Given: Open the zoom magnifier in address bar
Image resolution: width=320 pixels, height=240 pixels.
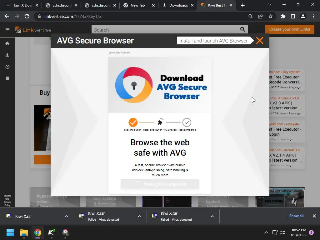Looking at the screenshot, I should (x=250, y=16).
